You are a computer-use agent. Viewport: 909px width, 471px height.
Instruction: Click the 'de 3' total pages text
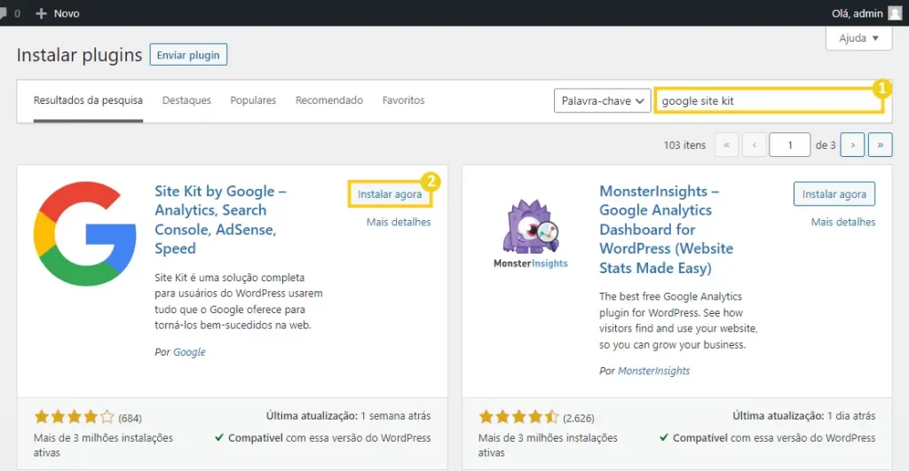tap(826, 145)
